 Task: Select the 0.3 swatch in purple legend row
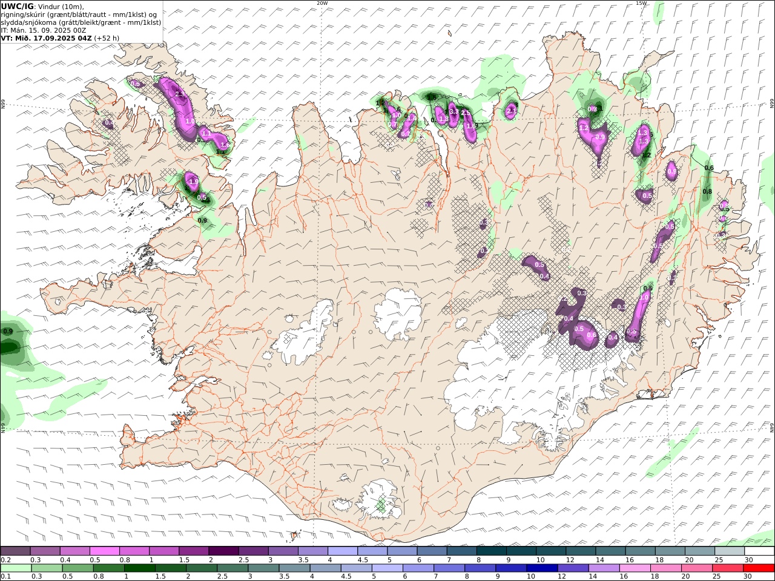click(x=45, y=551)
